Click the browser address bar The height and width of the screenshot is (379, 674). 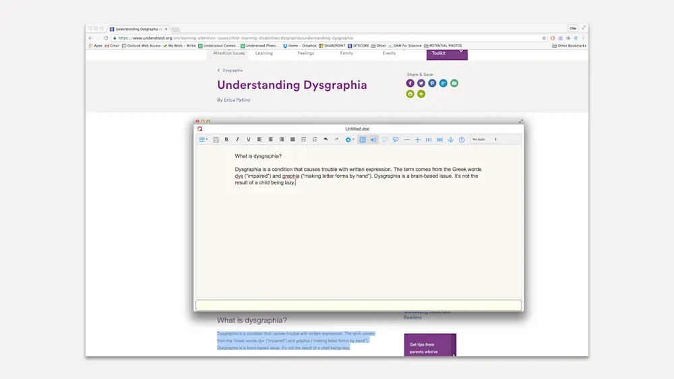coord(327,38)
